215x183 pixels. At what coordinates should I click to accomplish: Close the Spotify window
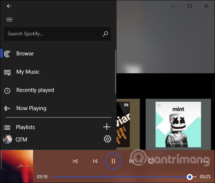206,6
